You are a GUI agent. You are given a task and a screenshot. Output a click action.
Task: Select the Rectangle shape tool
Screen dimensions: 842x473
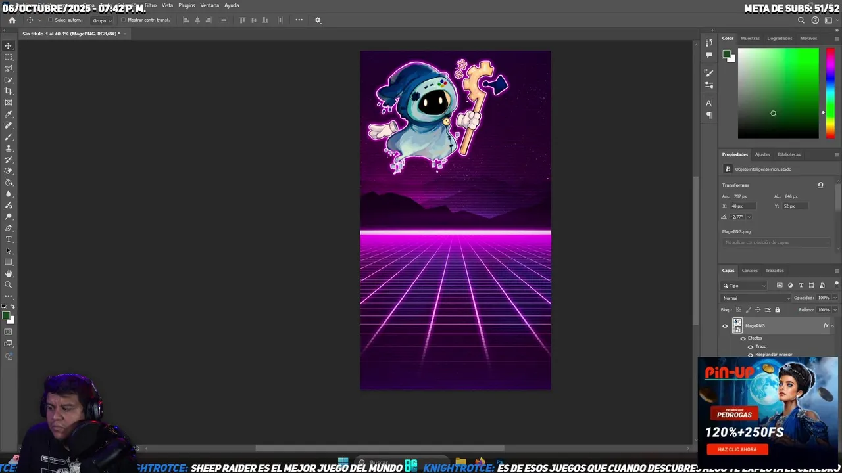point(9,262)
